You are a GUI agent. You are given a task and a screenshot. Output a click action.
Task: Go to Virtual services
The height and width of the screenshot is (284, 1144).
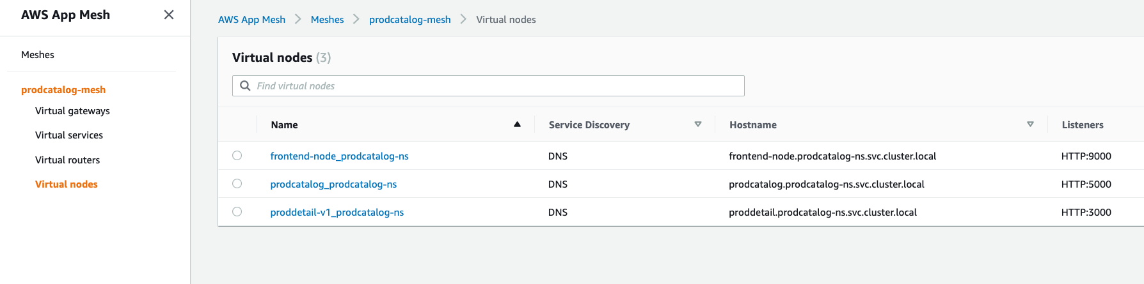pos(69,135)
